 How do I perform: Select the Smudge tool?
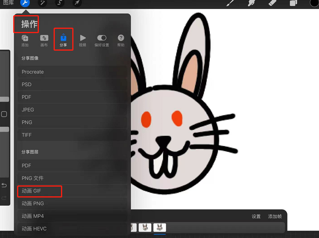pyautogui.click(x=251, y=4)
